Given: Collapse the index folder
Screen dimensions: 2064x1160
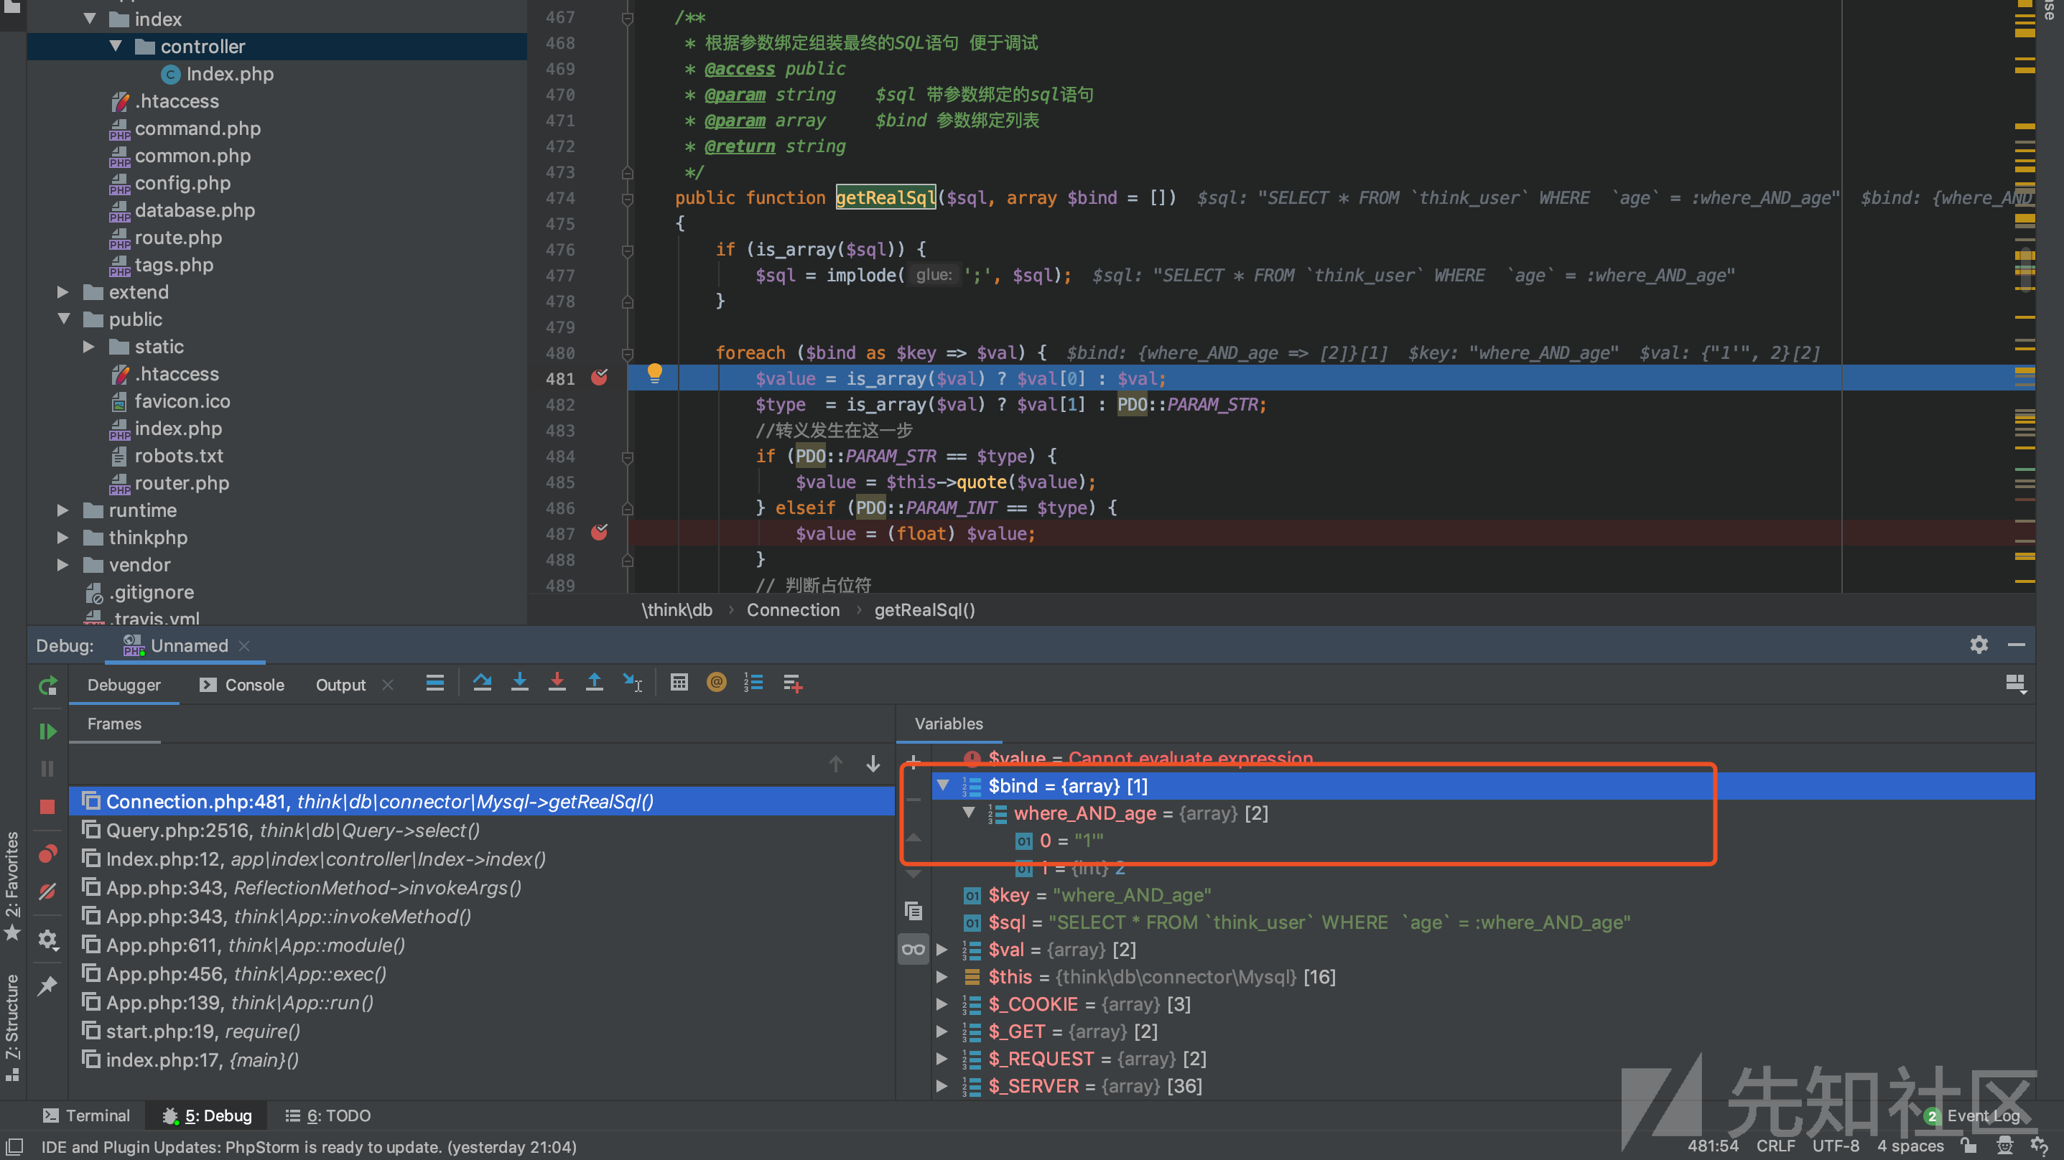Looking at the screenshot, I should point(90,19).
